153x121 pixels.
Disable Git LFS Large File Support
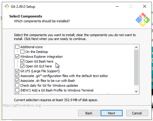pyautogui.click(x=17, y=71)
